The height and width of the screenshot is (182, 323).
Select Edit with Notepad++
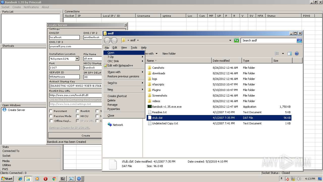tap(124, 65)
